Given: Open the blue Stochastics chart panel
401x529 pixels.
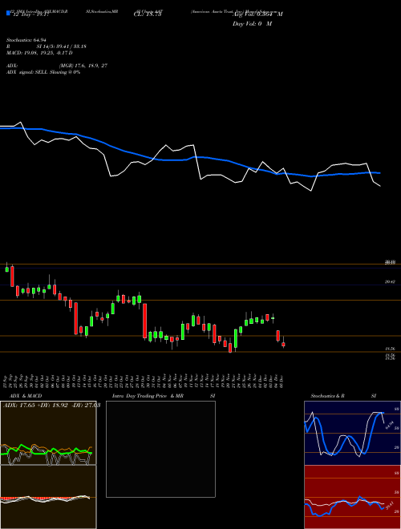Looking at the screenshot, I should coord(352,433).
